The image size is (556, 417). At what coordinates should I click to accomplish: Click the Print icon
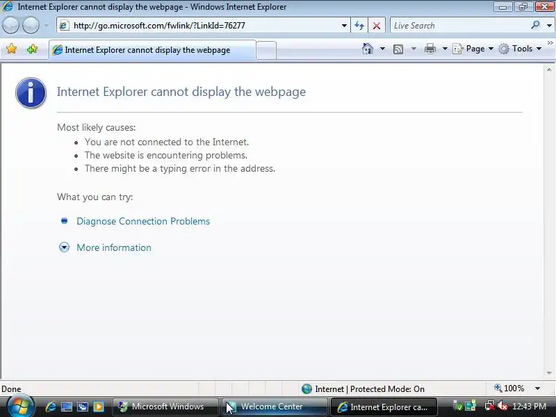tap(430, 49)
